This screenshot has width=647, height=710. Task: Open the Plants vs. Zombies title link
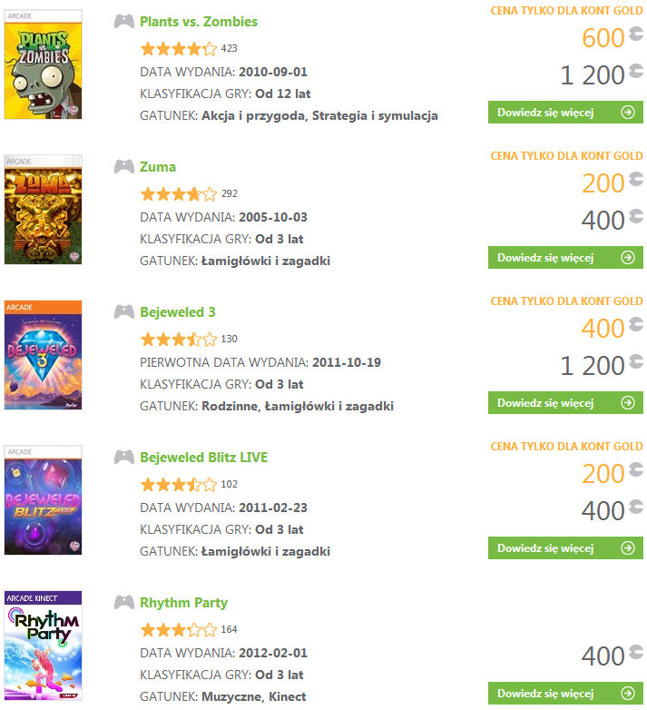click(199, 22)
